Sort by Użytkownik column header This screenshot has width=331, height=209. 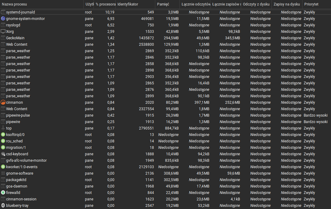pyautogui.click(x=89, y=4)
